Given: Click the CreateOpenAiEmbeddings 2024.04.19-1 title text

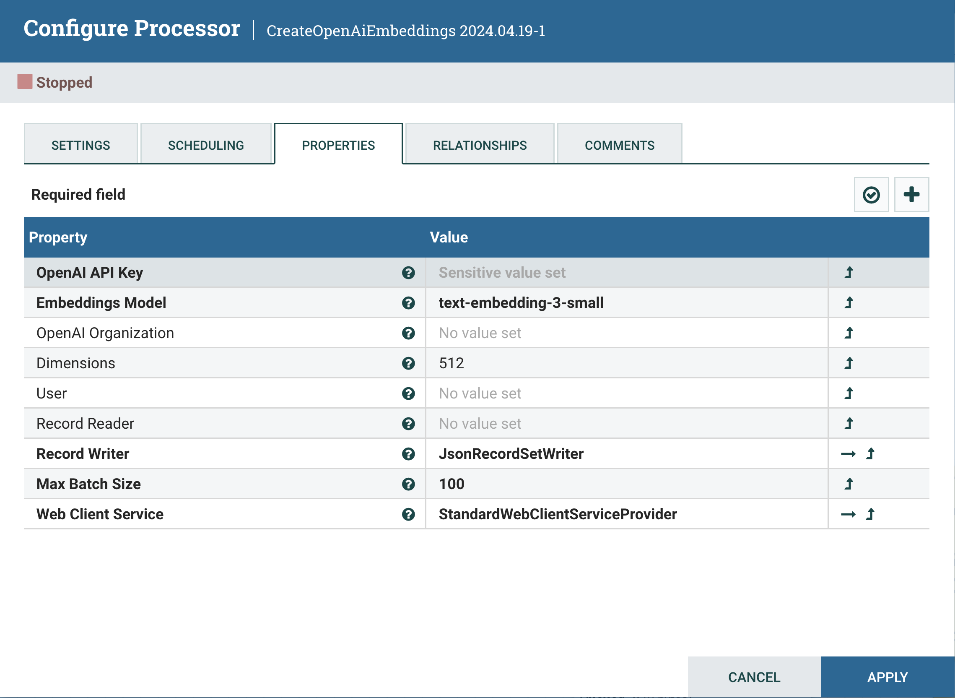Looking at the screenshot, I should coord(406,31).
